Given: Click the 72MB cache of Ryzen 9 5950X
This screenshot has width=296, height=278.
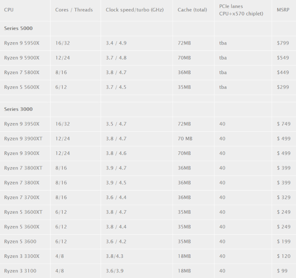Looking at the screenshot, I should [184, 43].
